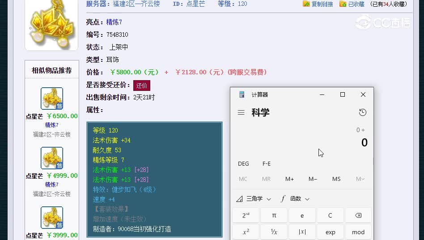Click the backspace key on calculator
The image size is (424, 240).
(x=358, y=215)
